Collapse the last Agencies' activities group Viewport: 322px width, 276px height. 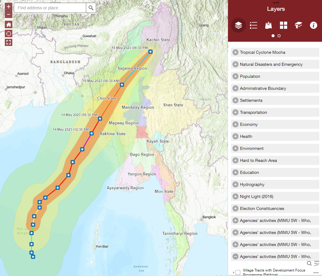pyautogui.click(x=235, y=256)
